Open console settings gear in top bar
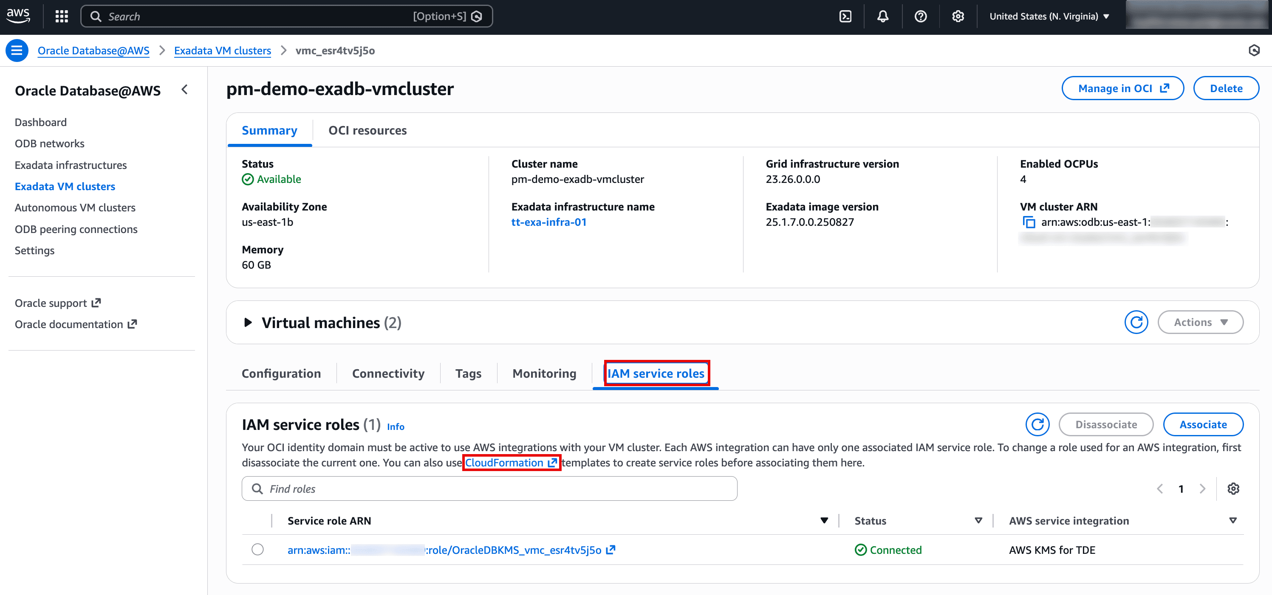1272x595 pixels. pos(958,16)
